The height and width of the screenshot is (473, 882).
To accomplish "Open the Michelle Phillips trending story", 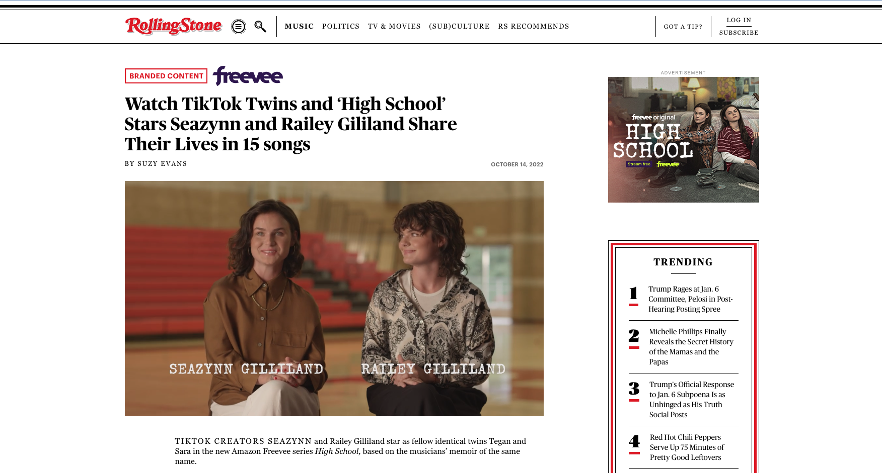I will tap(691, 347).
